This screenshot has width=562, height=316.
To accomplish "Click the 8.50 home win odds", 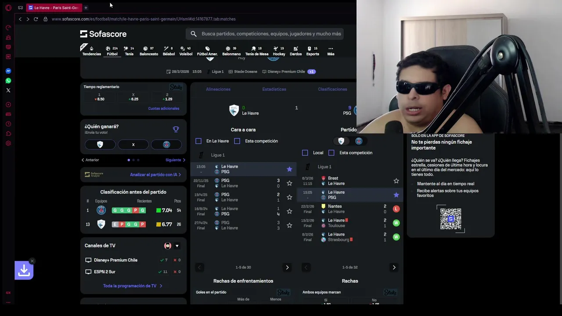I will pyautogui.click(x=99, y=97).
